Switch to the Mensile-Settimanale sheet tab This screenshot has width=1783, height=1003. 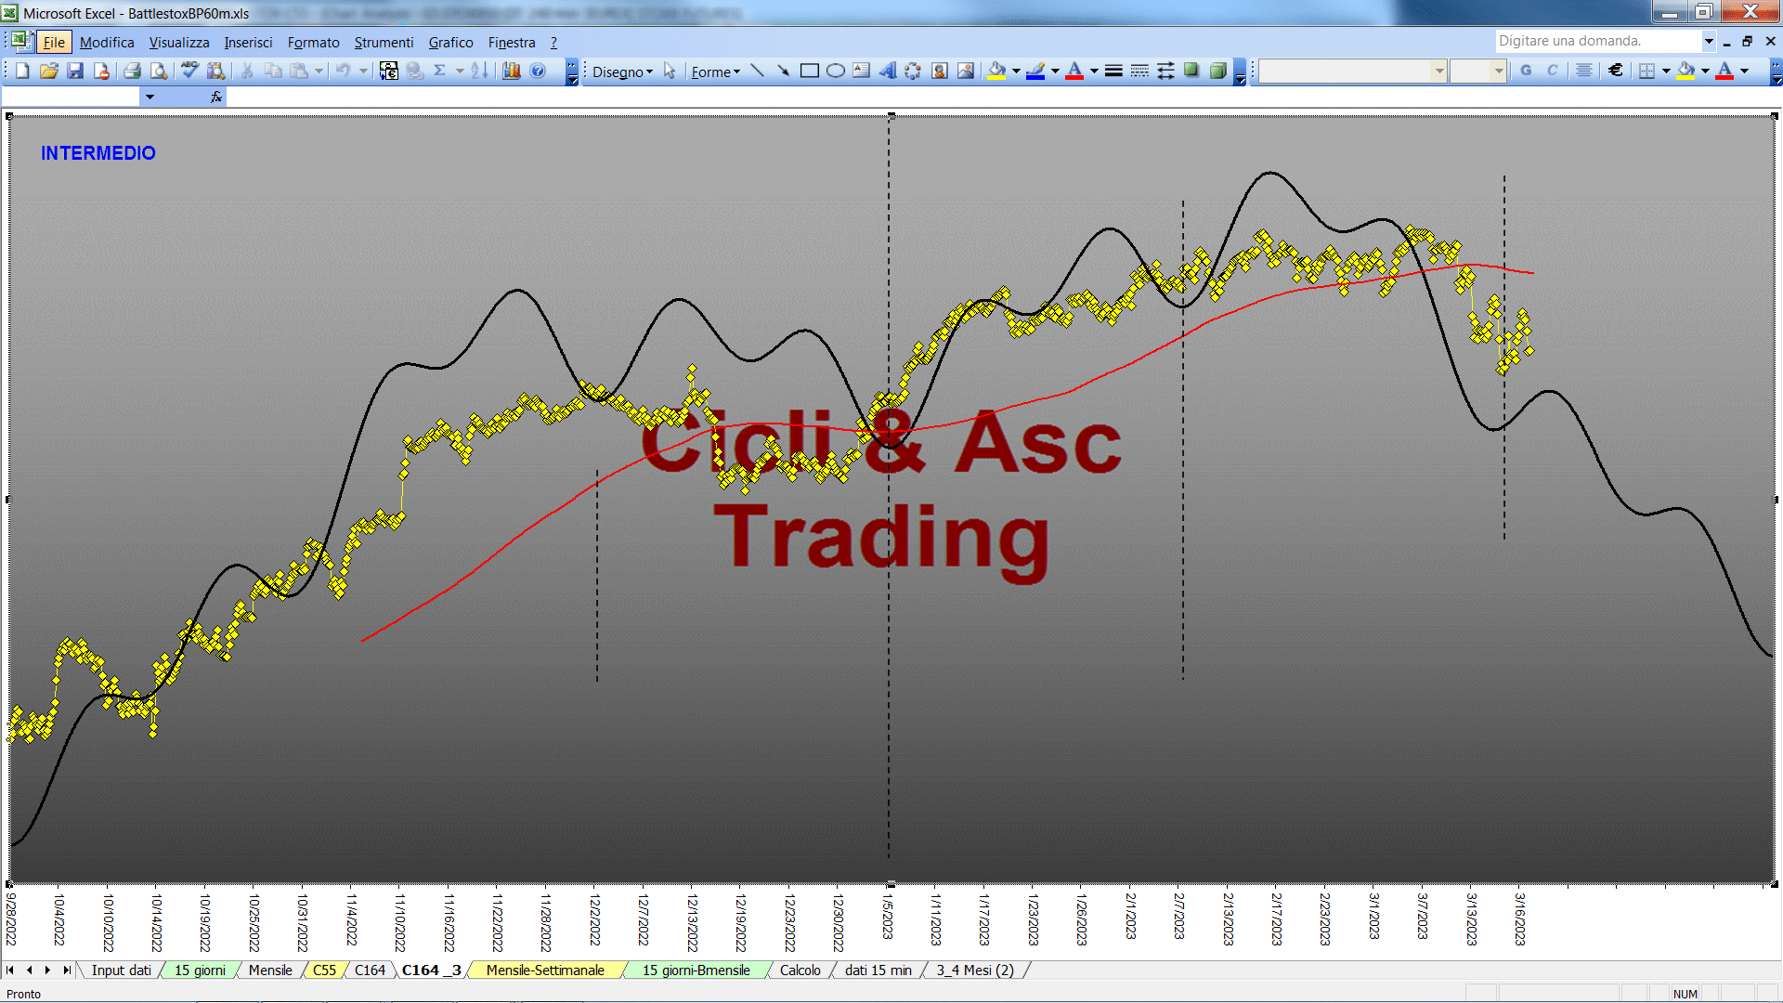(x=545, y=970)
